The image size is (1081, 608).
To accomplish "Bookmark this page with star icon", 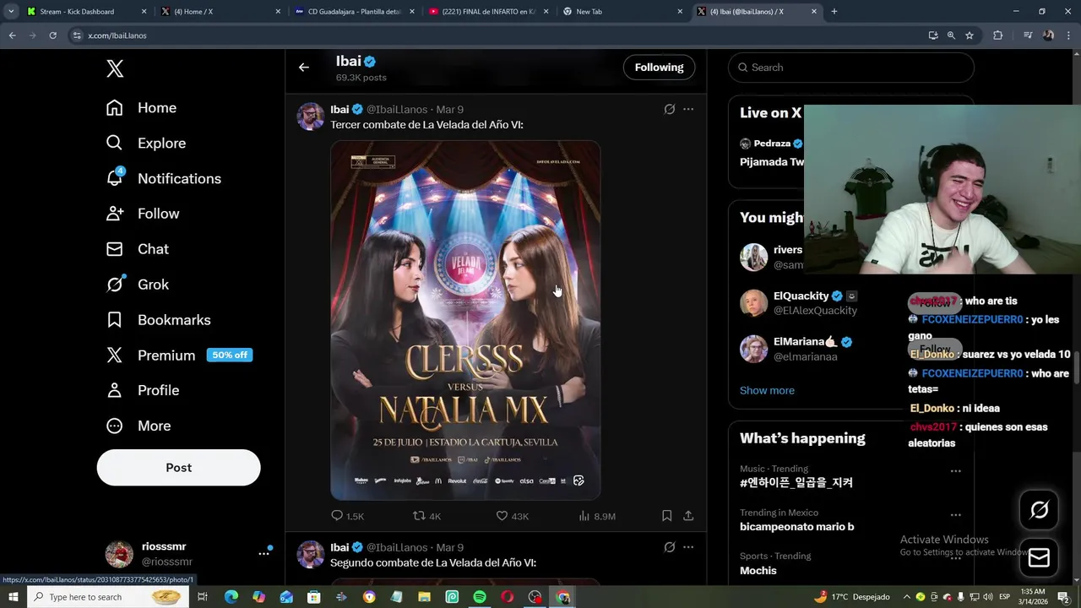I will [x=970, y=35].
